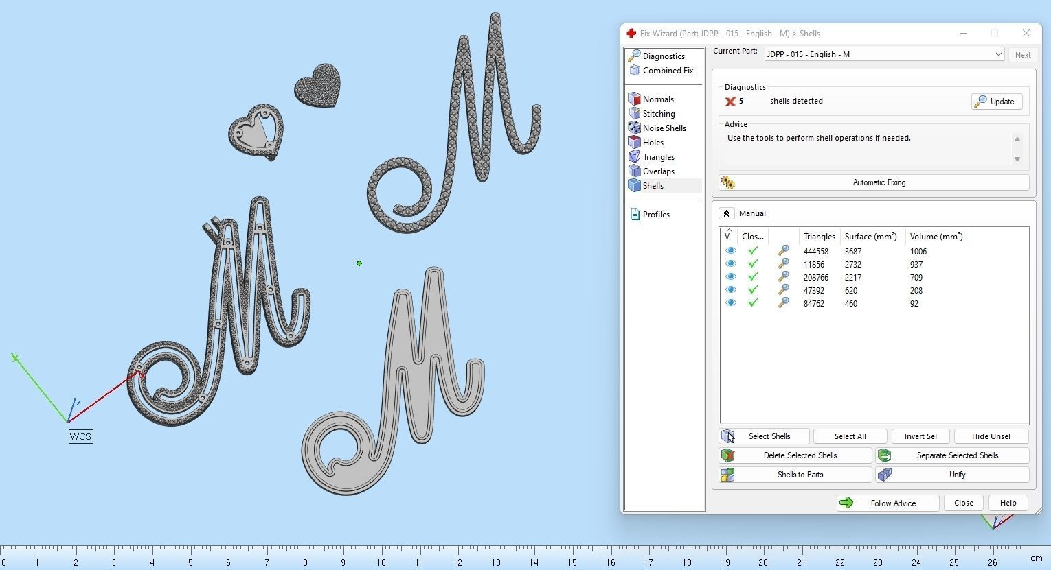Sort shells by the Surface (mm²) column

click(x=871, y=236)
